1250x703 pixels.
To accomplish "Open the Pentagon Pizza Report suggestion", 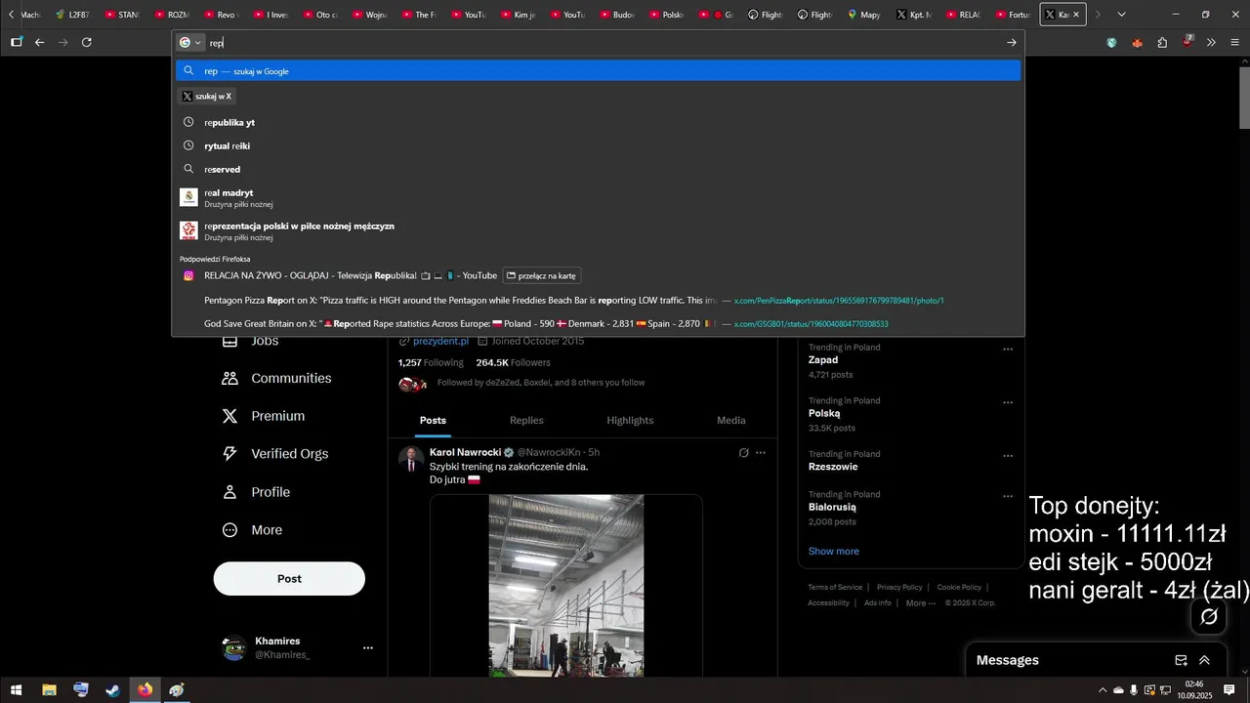I will tap(598, 301).
